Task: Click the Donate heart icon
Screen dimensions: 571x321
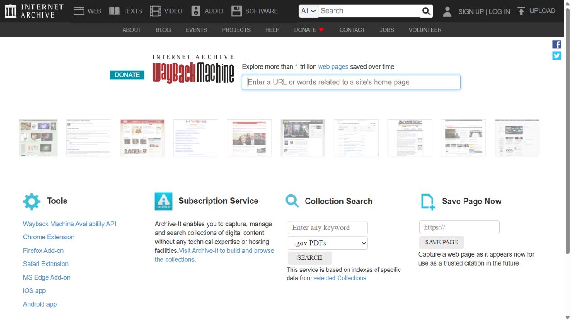Action: tap(321, 30)
